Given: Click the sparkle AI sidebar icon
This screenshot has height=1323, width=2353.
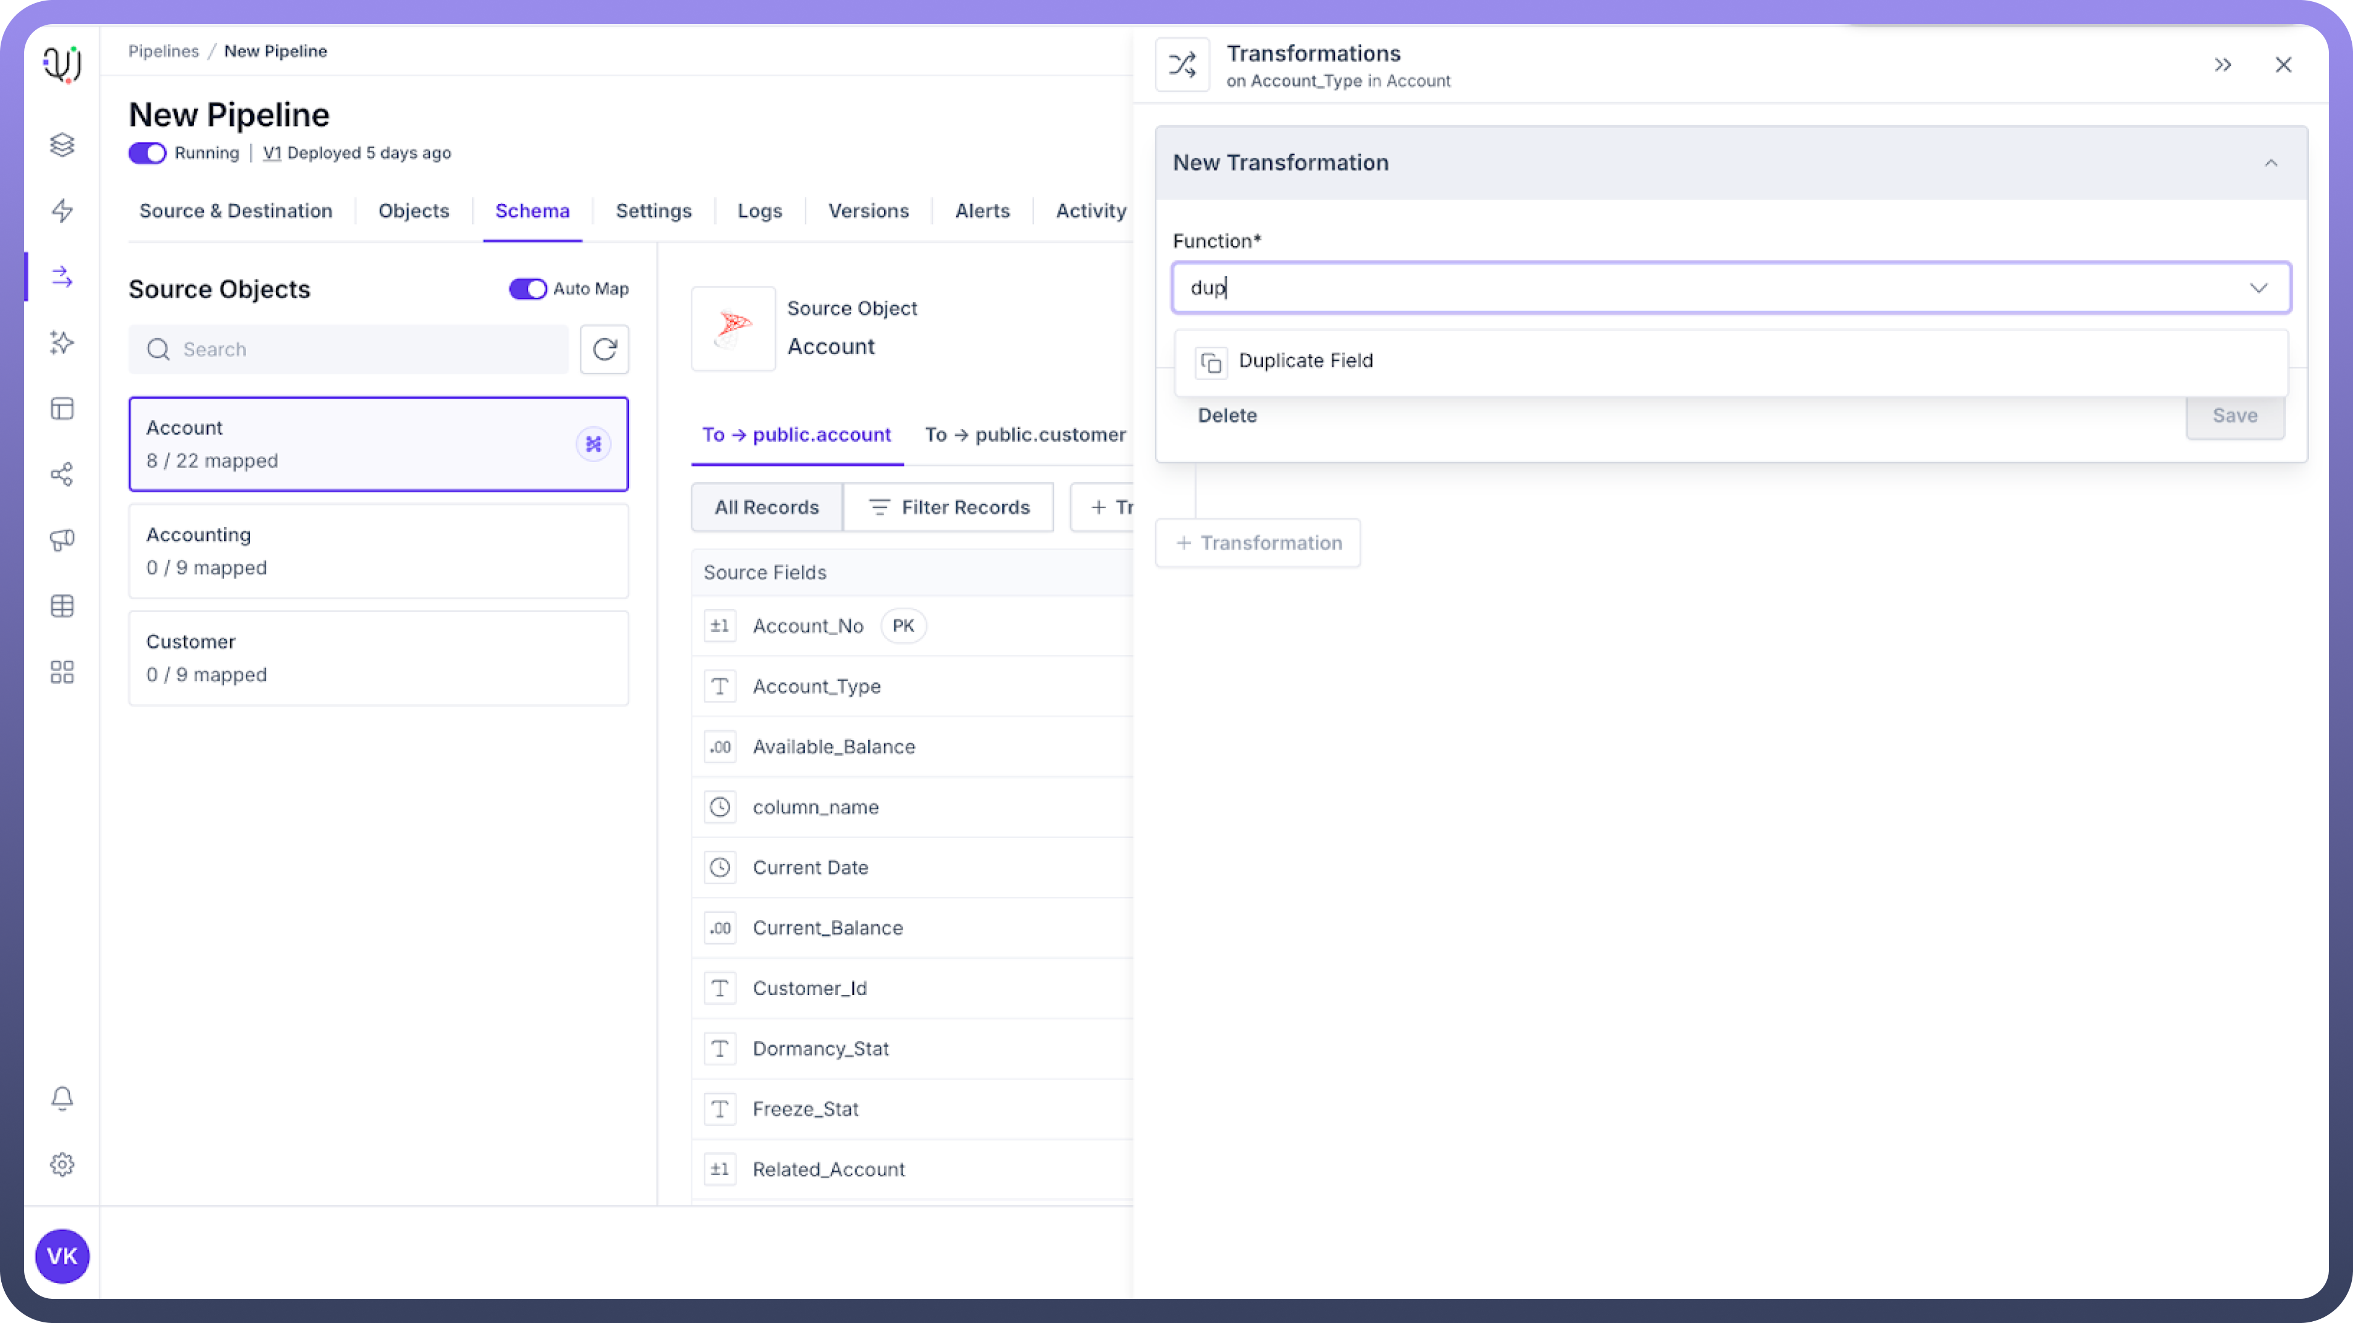Looking at the screenshot, I should 62,343.
